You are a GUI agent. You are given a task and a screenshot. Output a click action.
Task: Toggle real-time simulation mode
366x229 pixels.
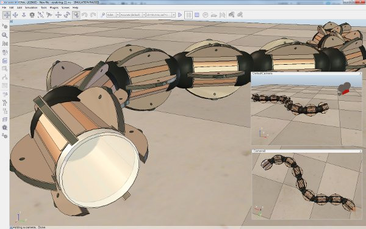pyautogui.click(x=205, y=15)
